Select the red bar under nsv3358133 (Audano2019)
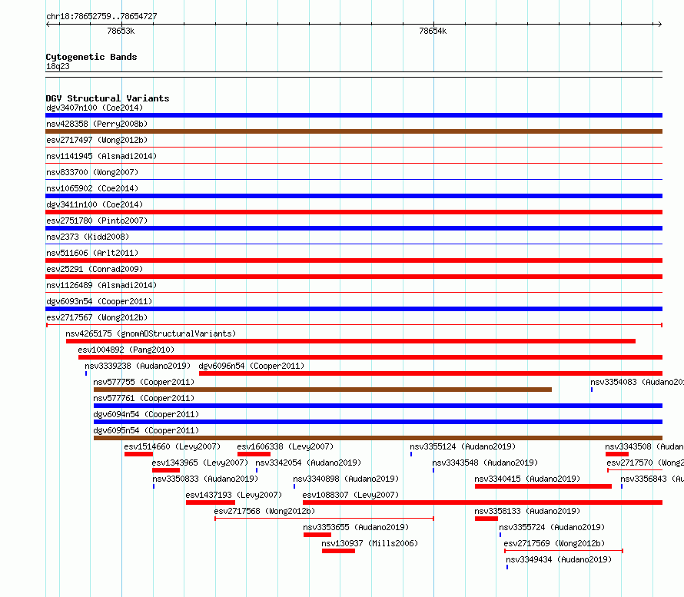The image size is (684, 597). point(486,519)
